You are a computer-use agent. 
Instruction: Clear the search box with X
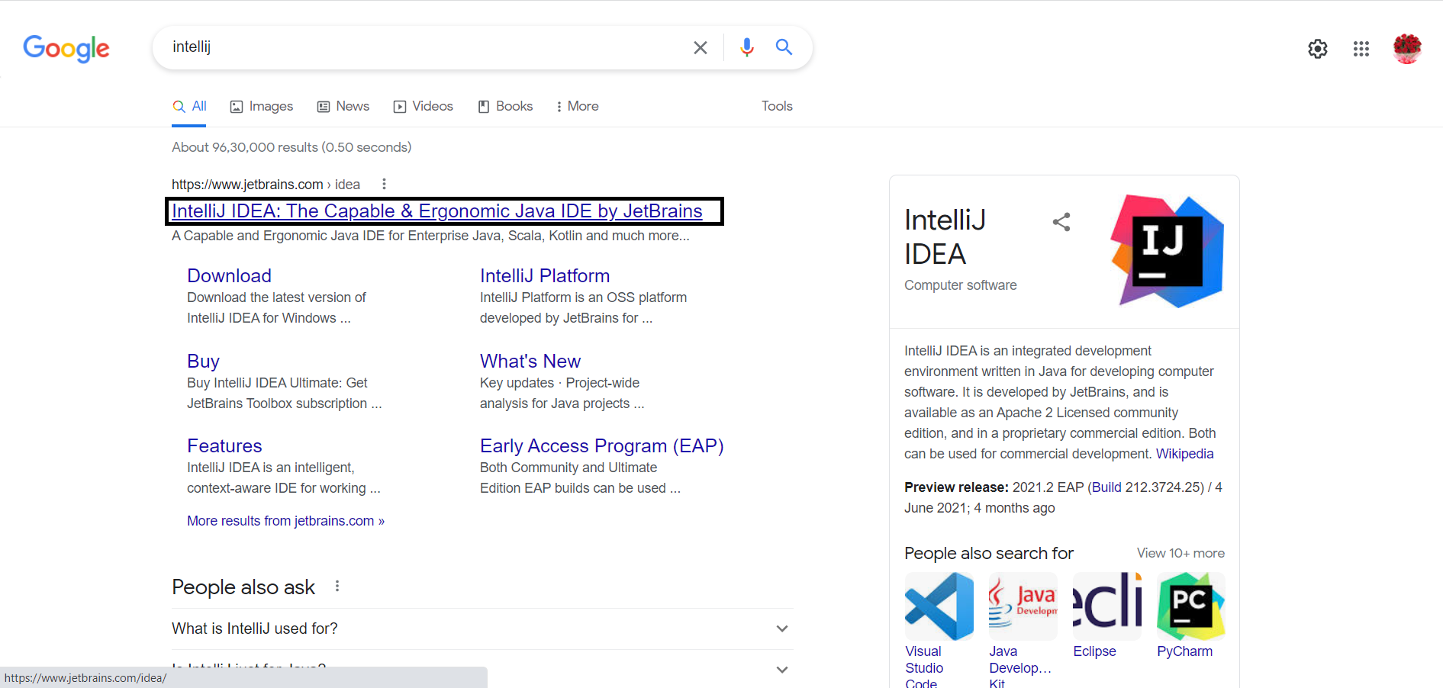pyautogui.click(x=700, y=47)
